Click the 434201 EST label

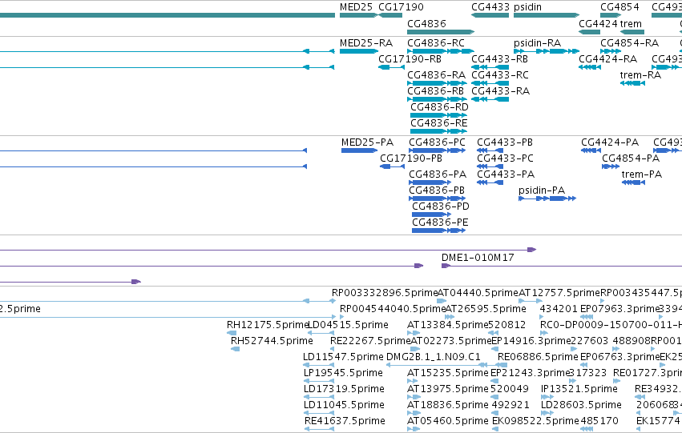point(559,309)
